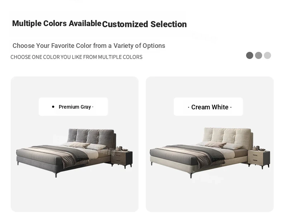Open the cream white bed image

click(x=210, y=153)
